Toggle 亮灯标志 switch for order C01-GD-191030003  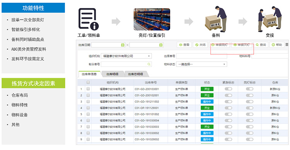click(x=249, y=127)
